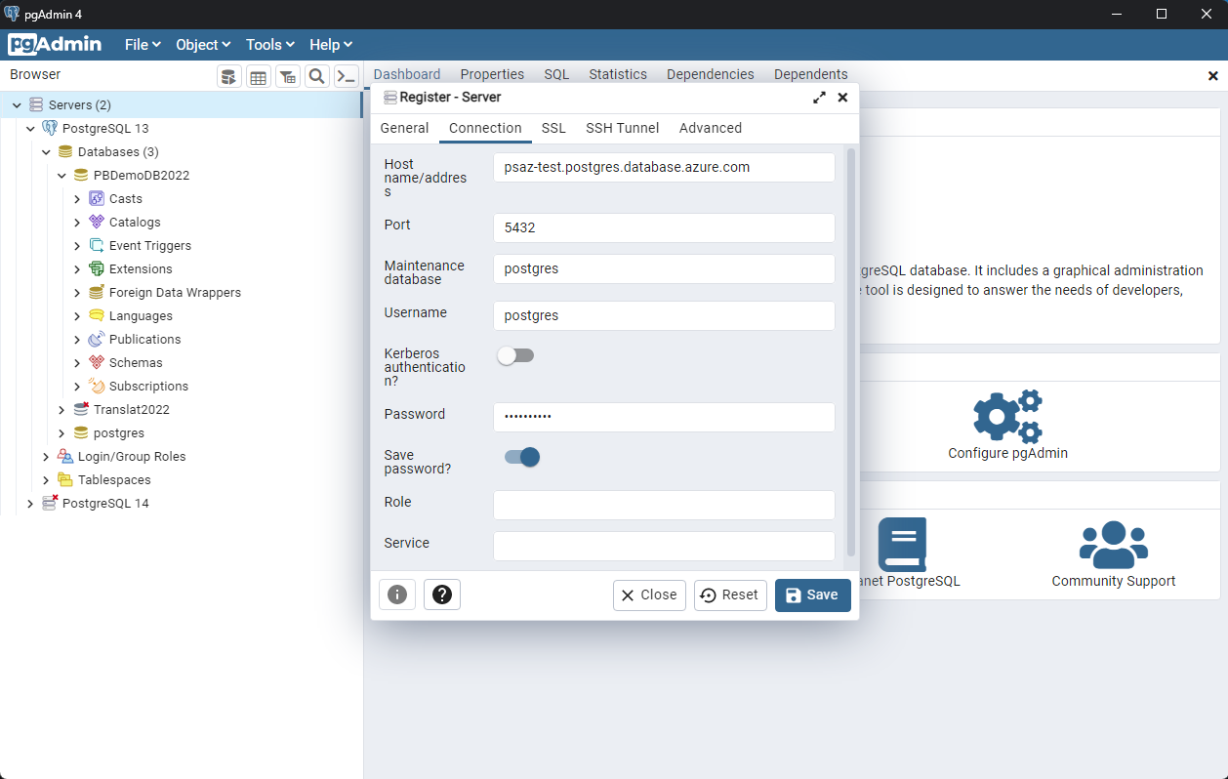
Task: Enable Kerberos authentication toggle
Action: (515, 355)
